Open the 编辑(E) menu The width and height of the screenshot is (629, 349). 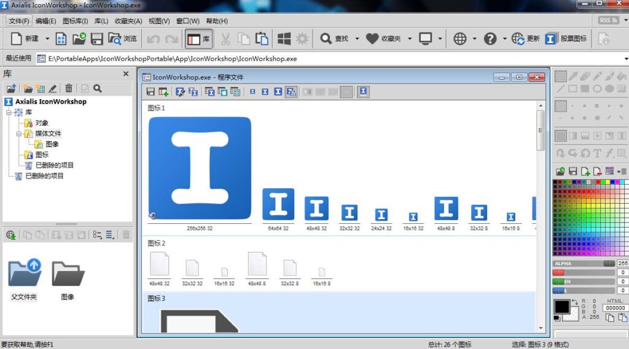[x=45, y=21]
